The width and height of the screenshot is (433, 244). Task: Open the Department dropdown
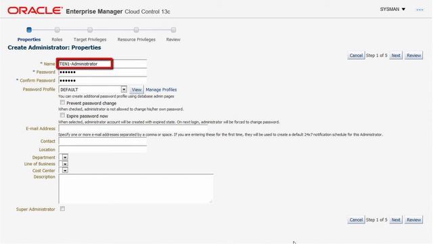(x=64, y=157)
